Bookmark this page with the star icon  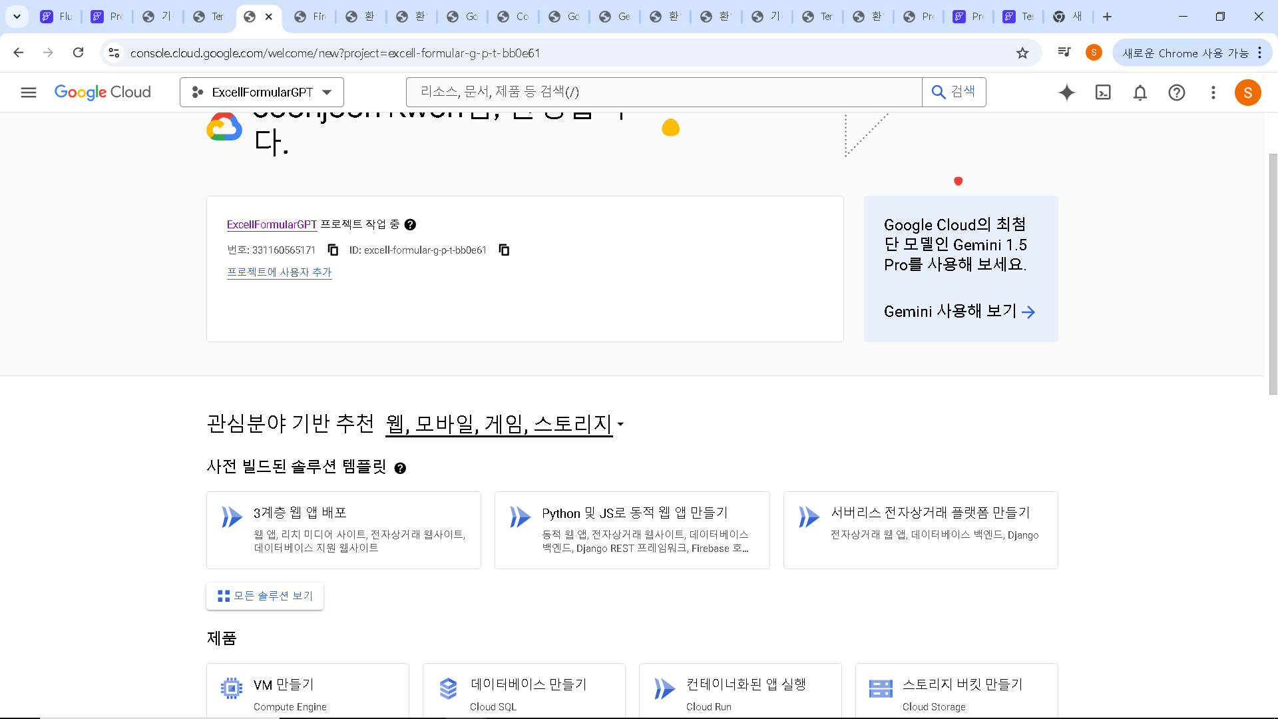tap(1022, 53)
